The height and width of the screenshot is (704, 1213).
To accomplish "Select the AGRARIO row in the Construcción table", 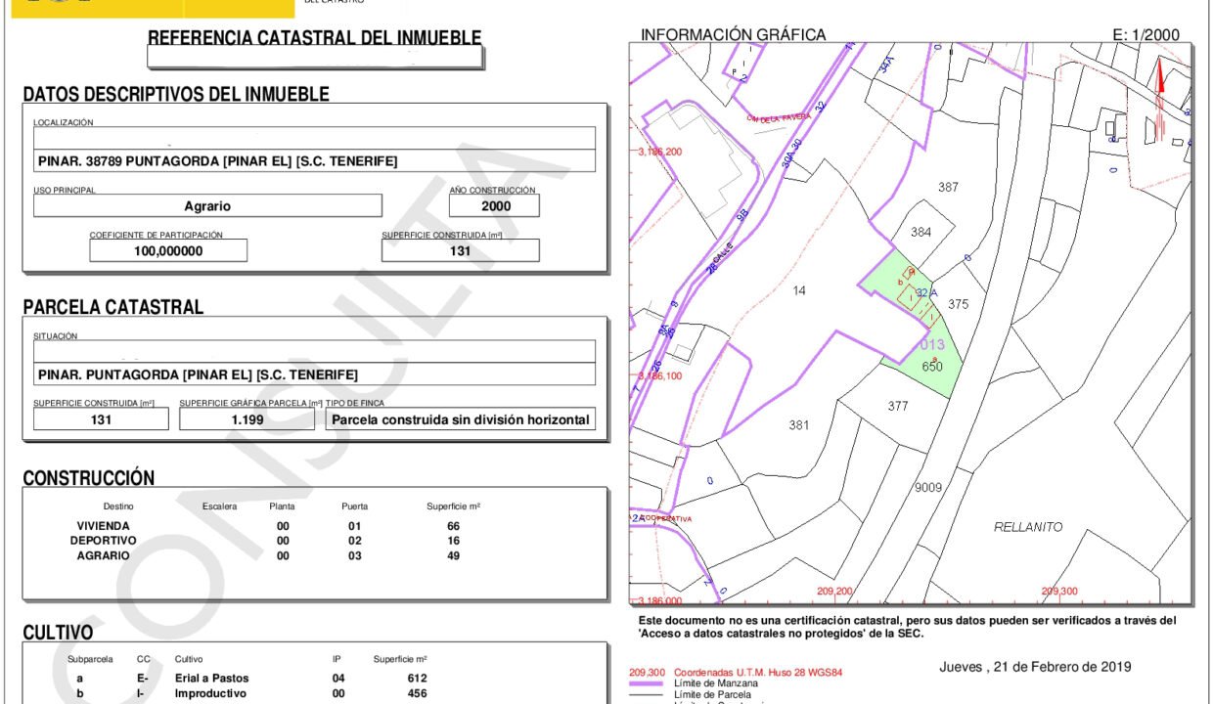I will pyautogui.click(x=269, y=556).
